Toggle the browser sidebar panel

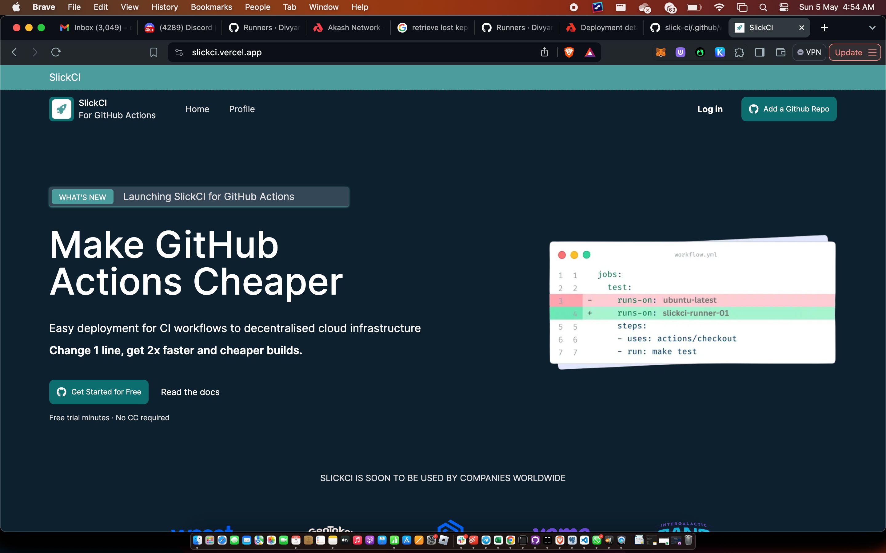[x=760, y=52]
